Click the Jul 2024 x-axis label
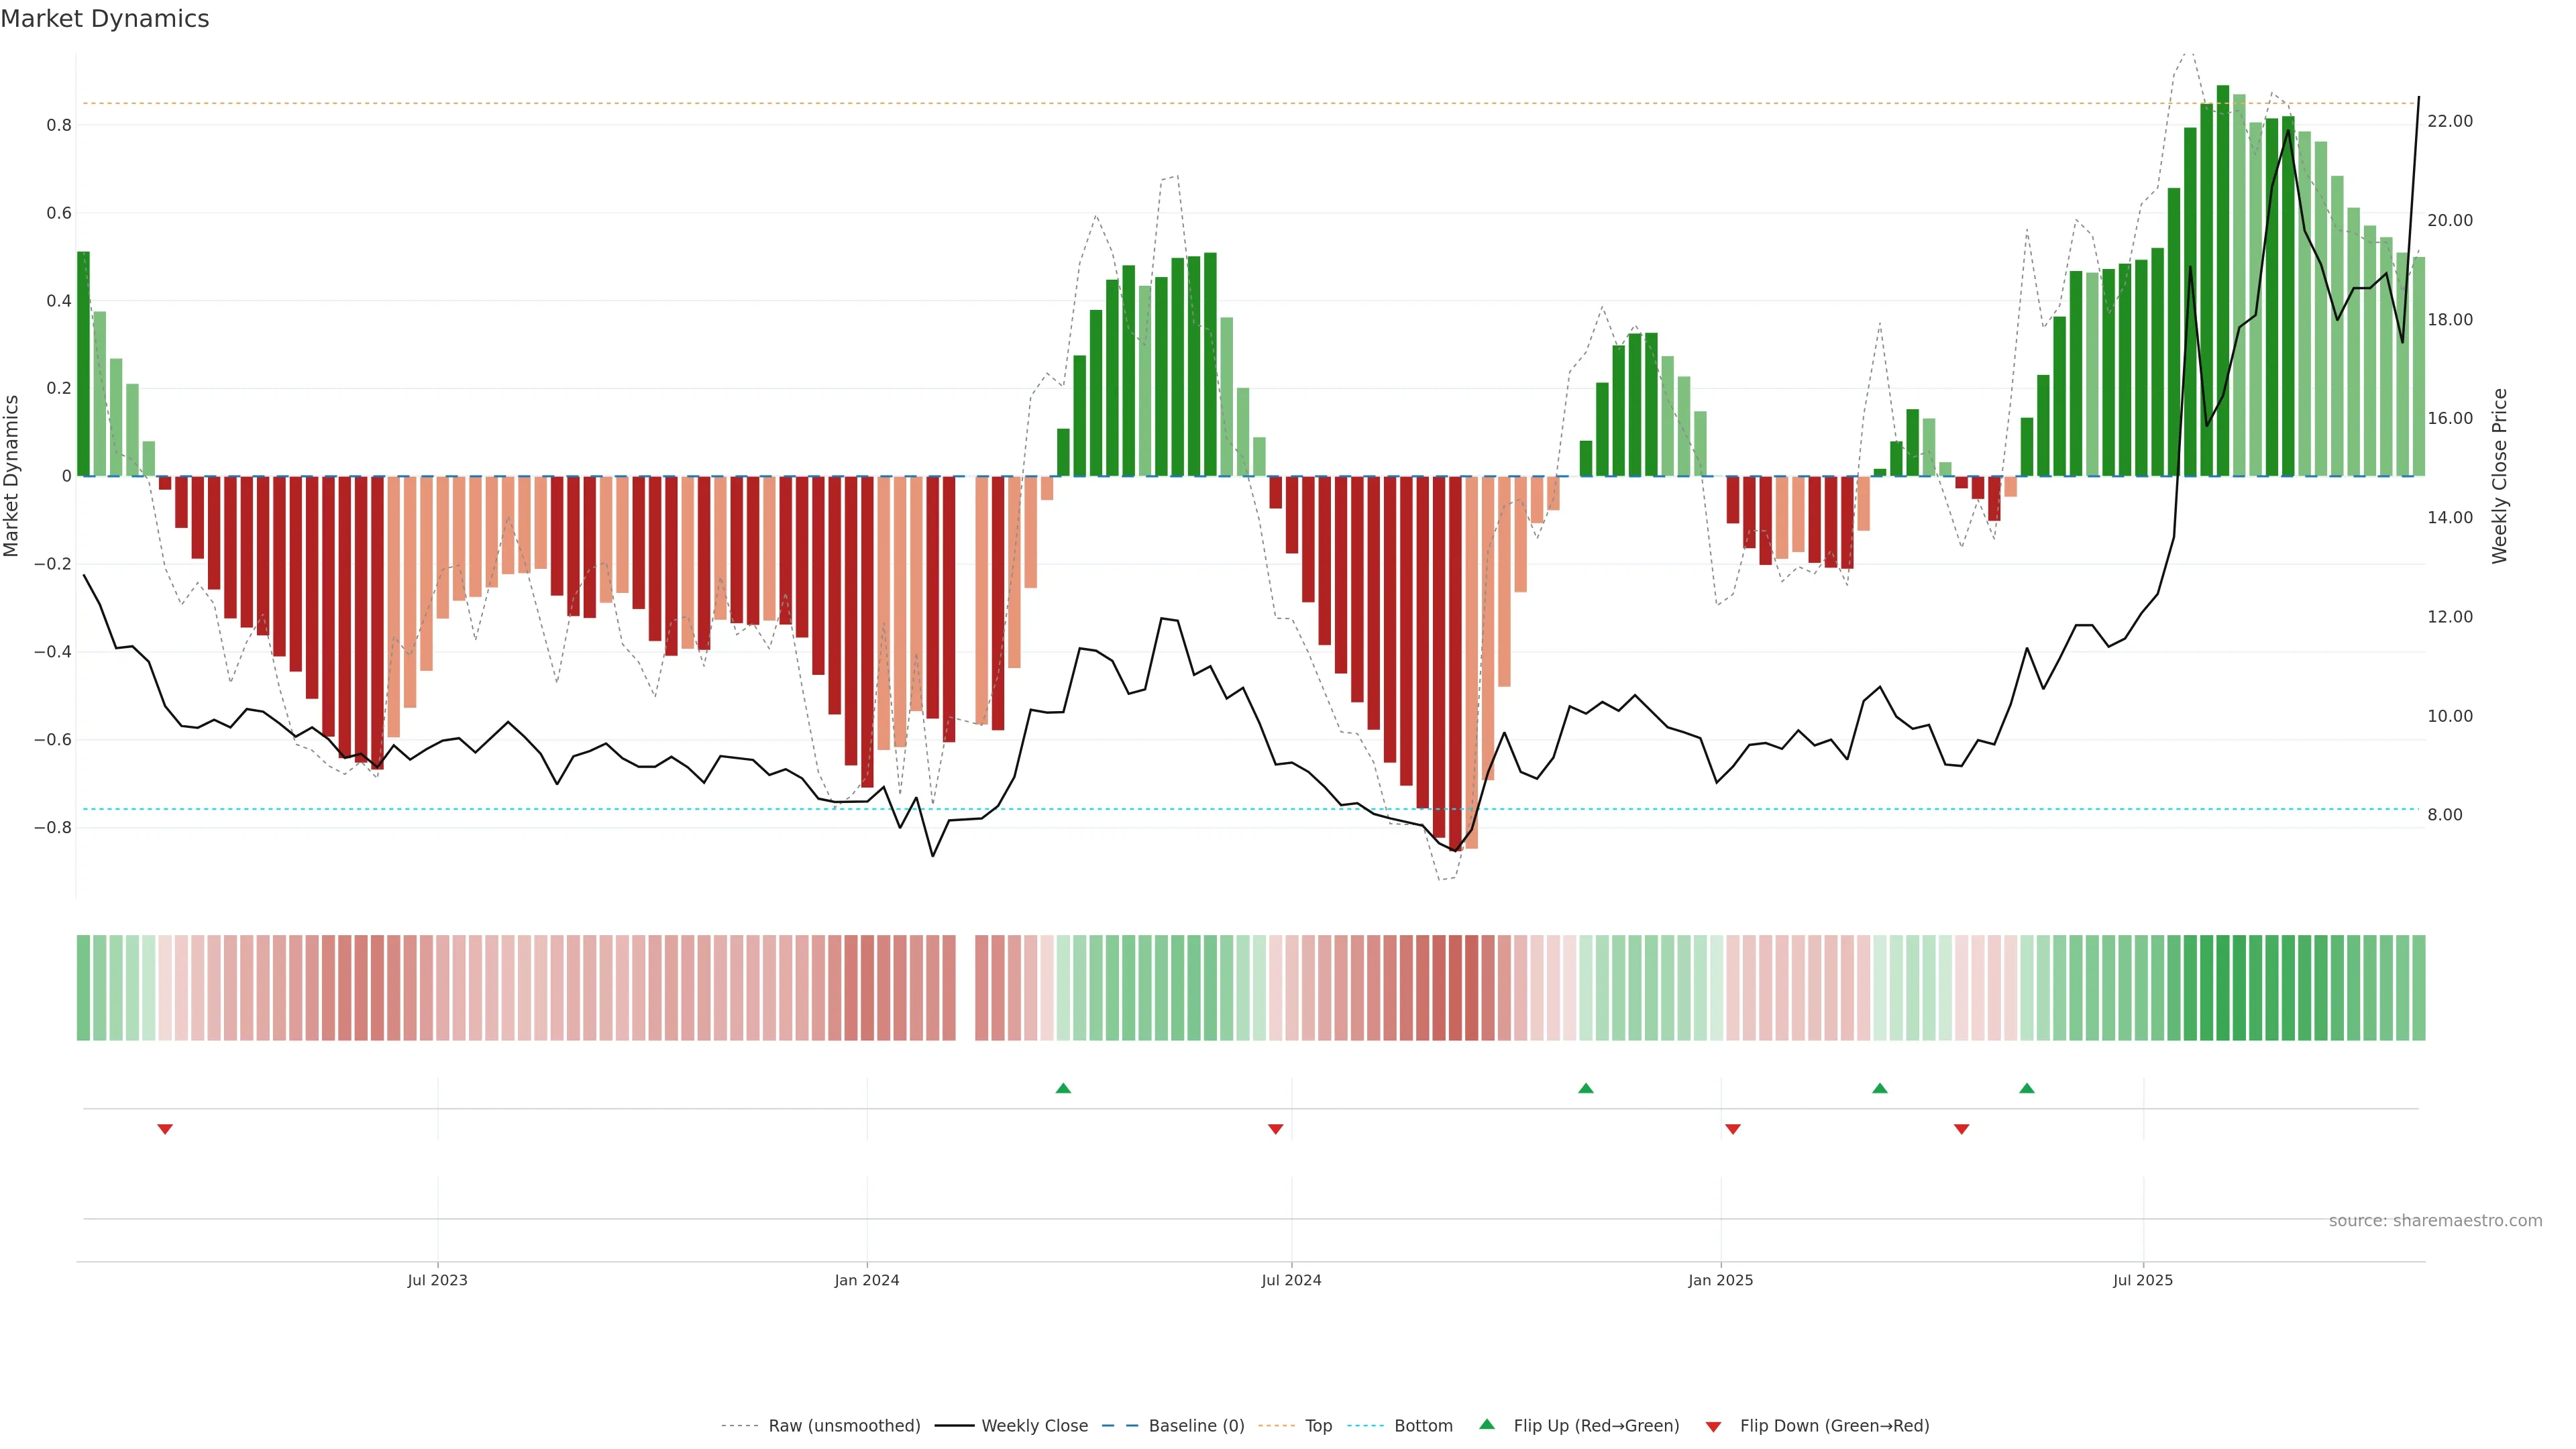 point(1291,1280)
